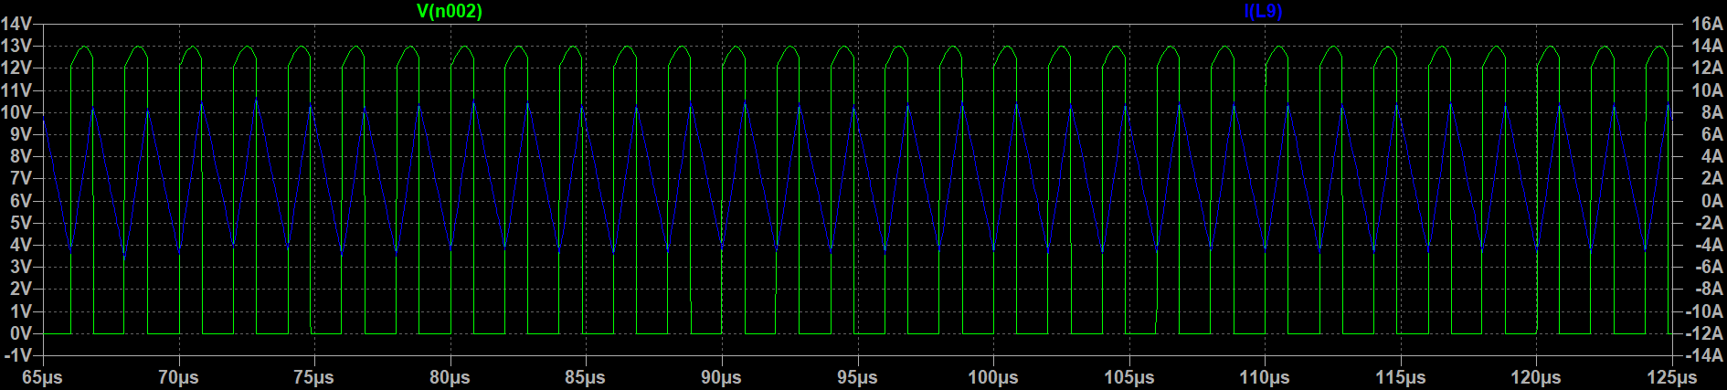Click the 125µs time axis label
The height and width of the screenshot is (390, 1727).
tap(1672, 377)
